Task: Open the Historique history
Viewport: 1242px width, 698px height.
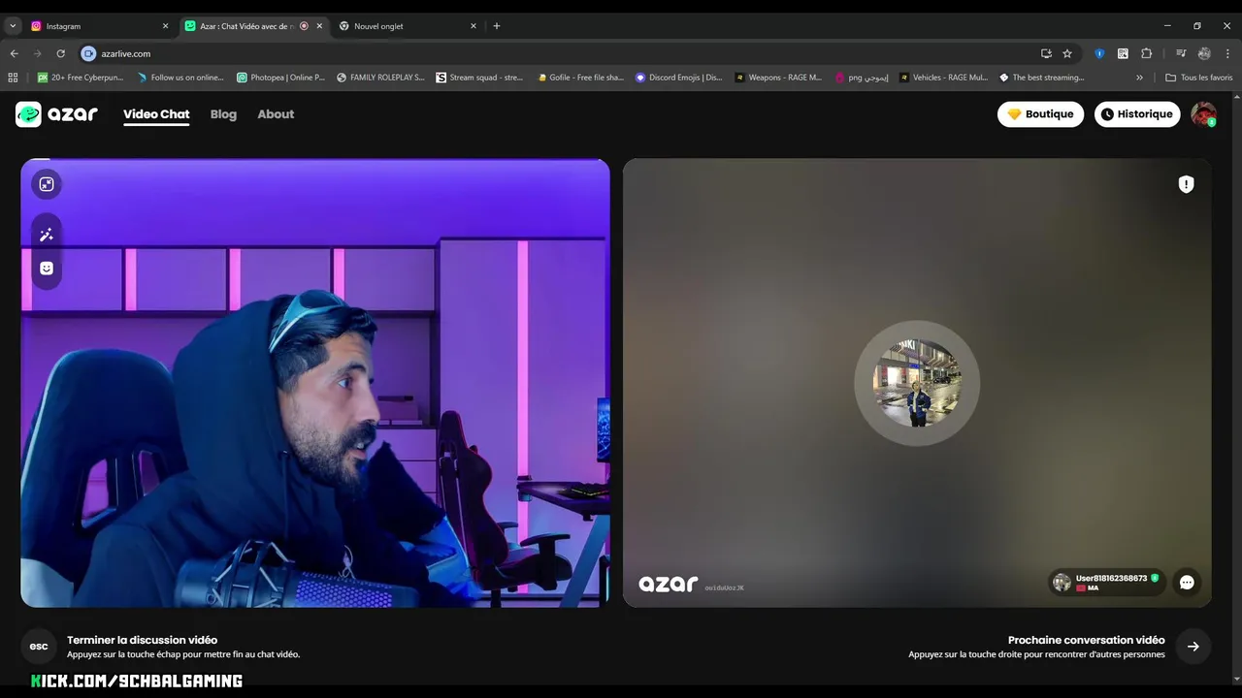Action: [x=1137, y=114]
